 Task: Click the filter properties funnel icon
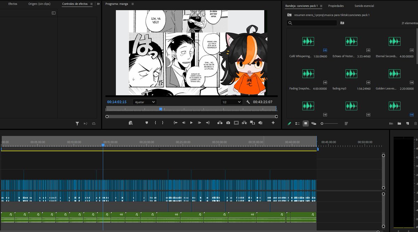77,123
